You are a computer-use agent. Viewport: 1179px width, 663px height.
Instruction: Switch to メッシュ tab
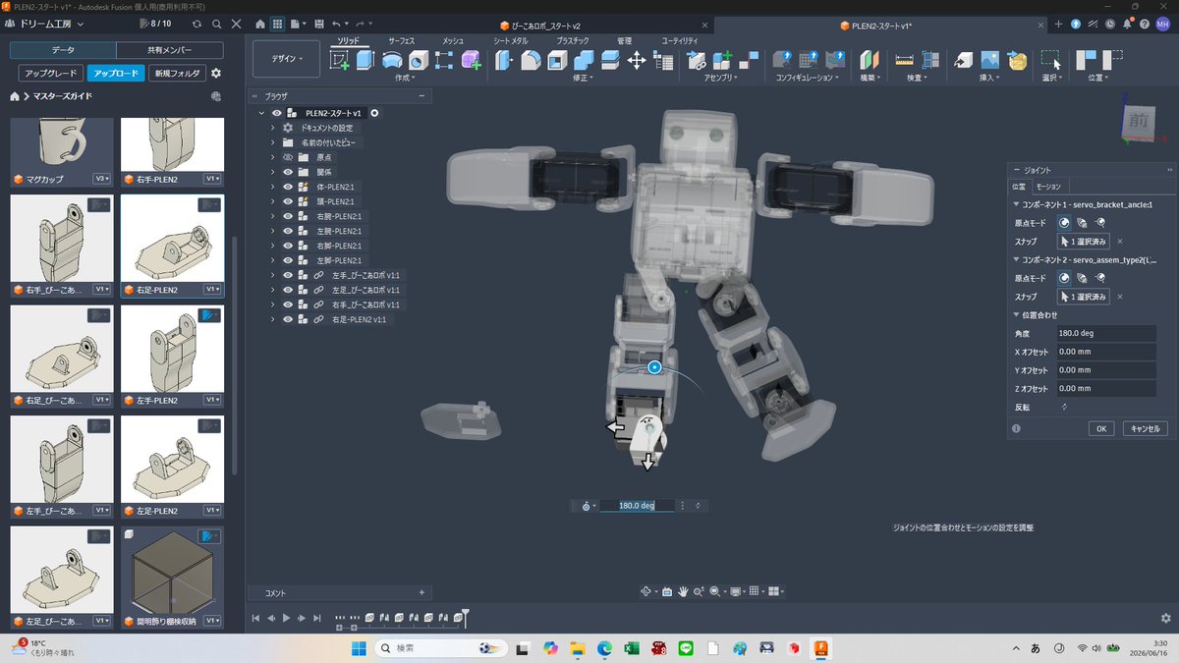452,40
